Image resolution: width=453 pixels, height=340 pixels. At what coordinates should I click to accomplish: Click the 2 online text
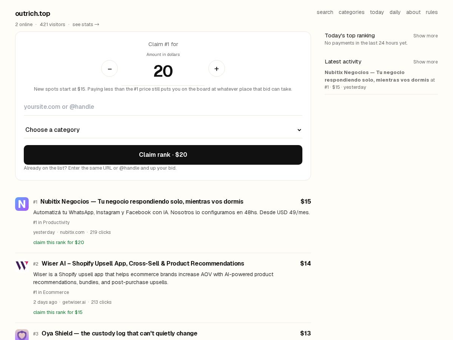click(24, 25)
